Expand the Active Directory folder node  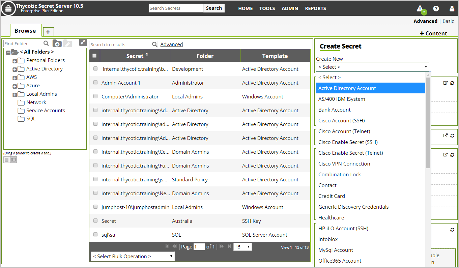coord(15,69)
